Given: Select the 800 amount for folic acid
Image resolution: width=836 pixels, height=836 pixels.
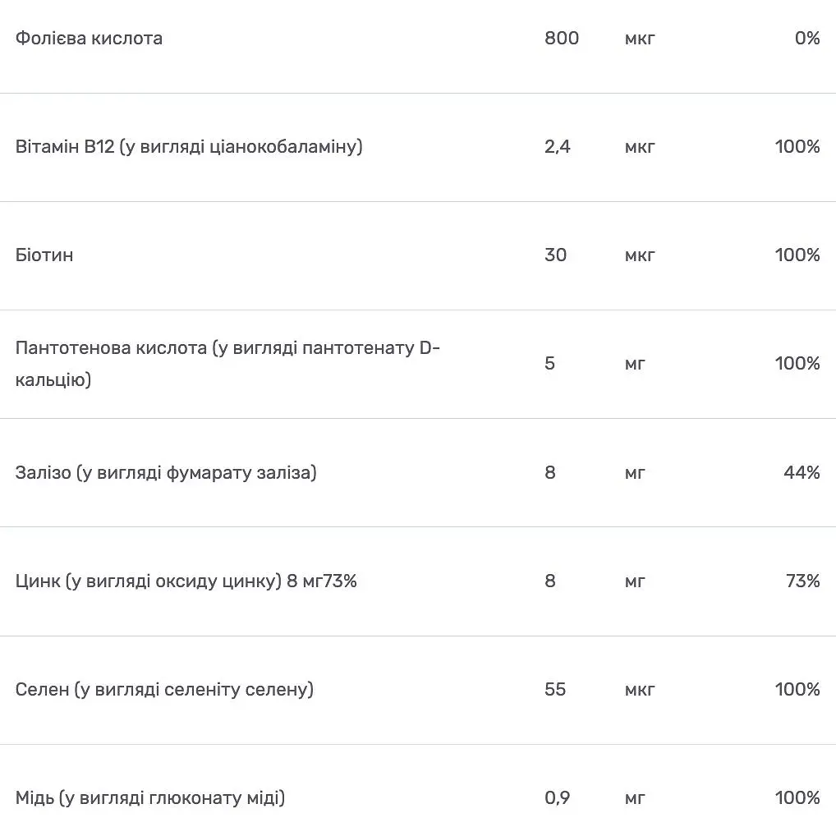Looking at the screenshot, I should (562, 39).
